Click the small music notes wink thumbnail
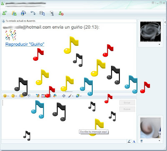Screen dimensions: 167x151 10,35
